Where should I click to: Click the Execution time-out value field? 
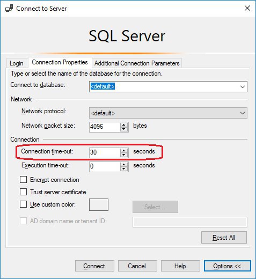tap(105, 167)
